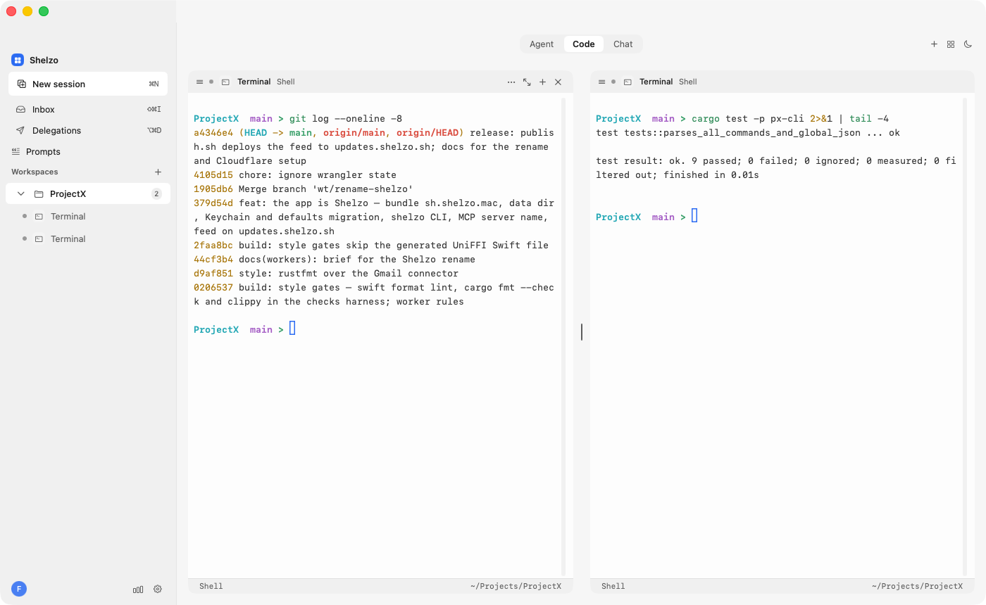Switch to the Code tab
This screenshot has height=605, width=986.
coord(584,44)
